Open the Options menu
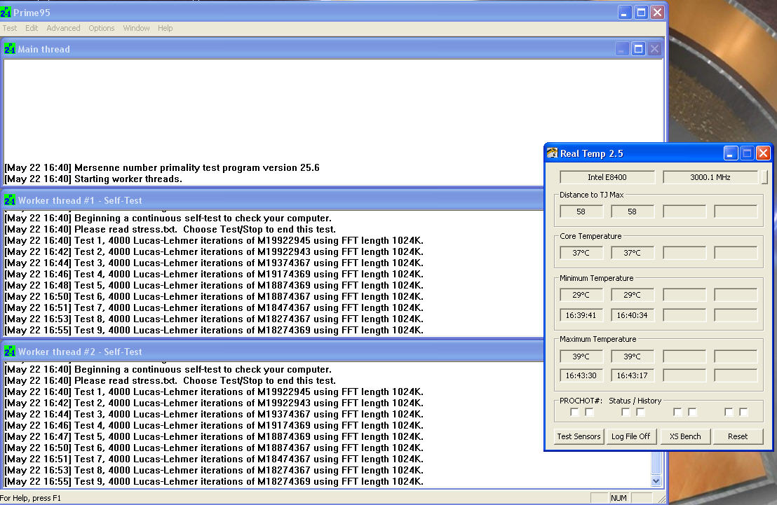Viewport: 777px width, 505px height. pyautogui.click(x=102, y=28)
